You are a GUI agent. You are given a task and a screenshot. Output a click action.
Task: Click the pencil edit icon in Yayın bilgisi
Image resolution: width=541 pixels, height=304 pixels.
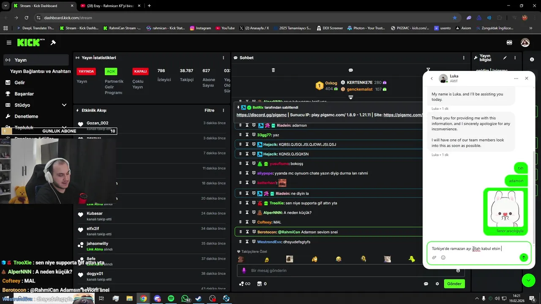[x=505, y=58]
